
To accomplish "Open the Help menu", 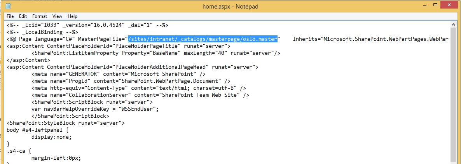I will point(72,16).
